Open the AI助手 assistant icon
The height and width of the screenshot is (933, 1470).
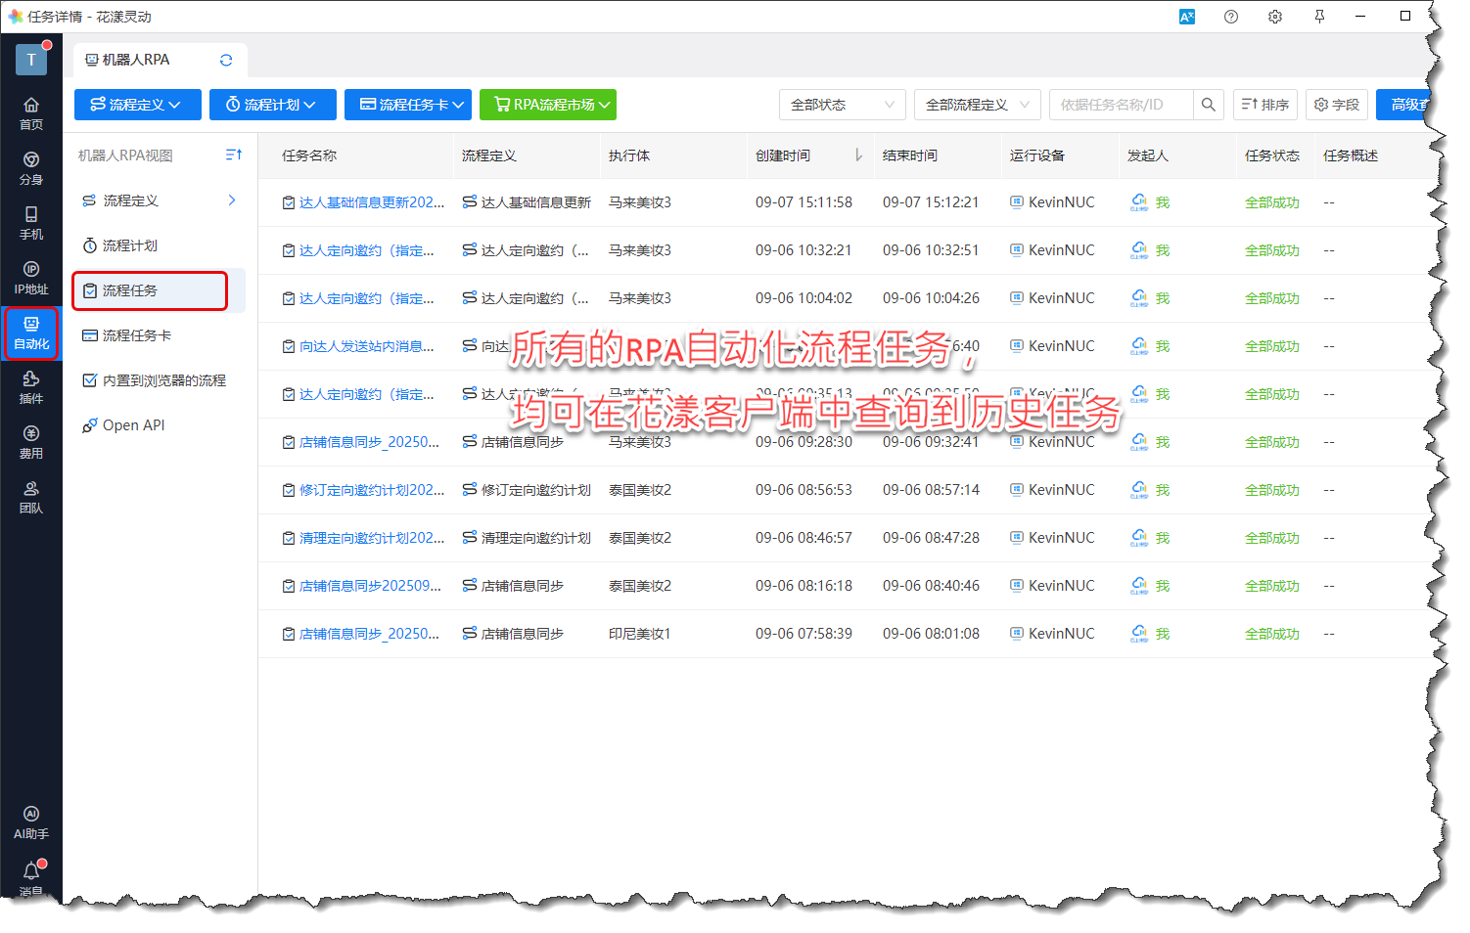pyautogui.click(x=31, y=822)
